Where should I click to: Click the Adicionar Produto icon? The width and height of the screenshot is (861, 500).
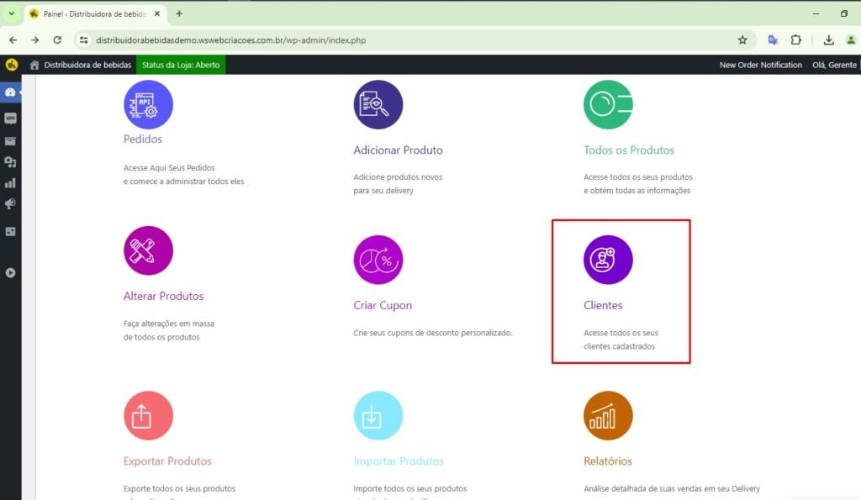378,105
